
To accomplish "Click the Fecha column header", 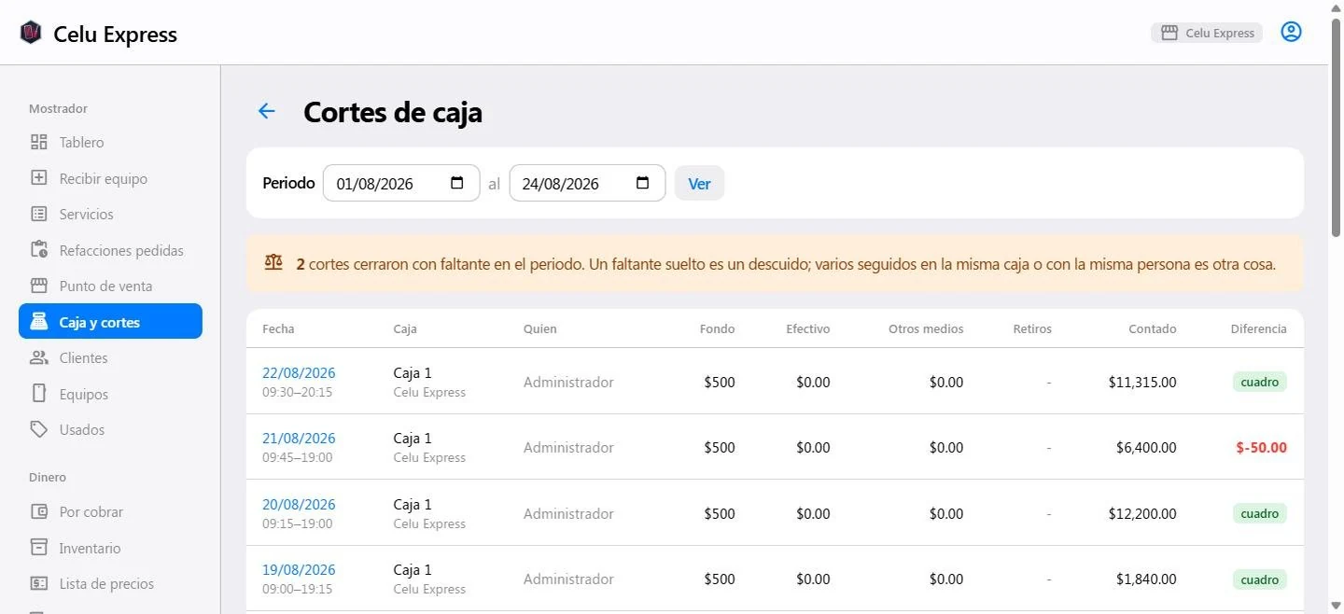I will click(x=278, y=328).
